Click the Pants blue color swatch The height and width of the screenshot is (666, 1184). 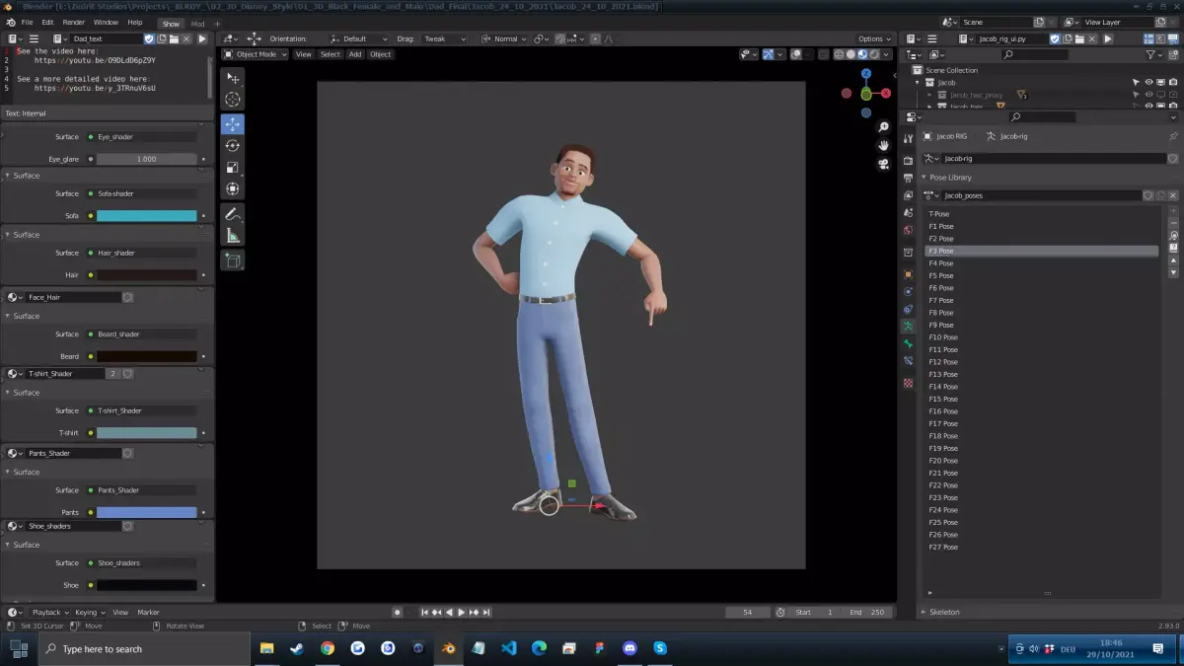coord(147,512)
